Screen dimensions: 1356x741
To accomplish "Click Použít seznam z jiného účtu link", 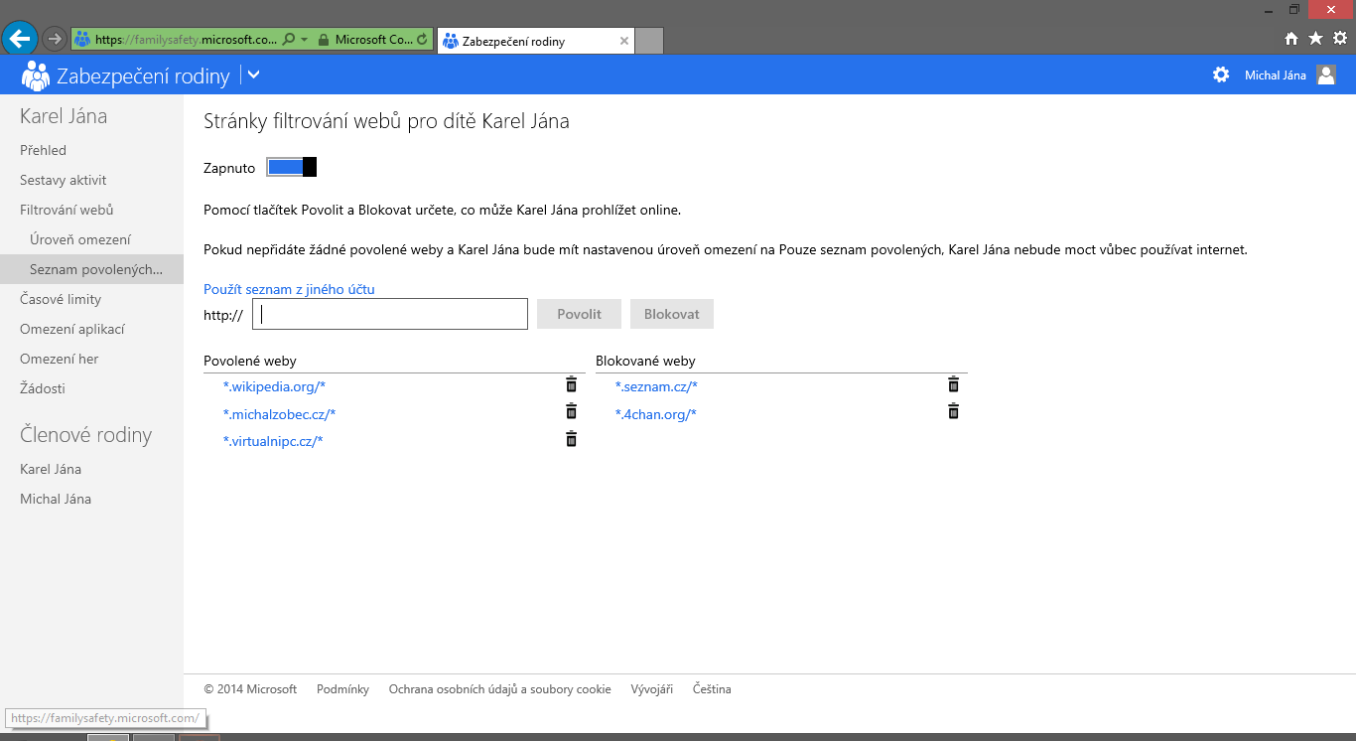I will pos(289,289).
